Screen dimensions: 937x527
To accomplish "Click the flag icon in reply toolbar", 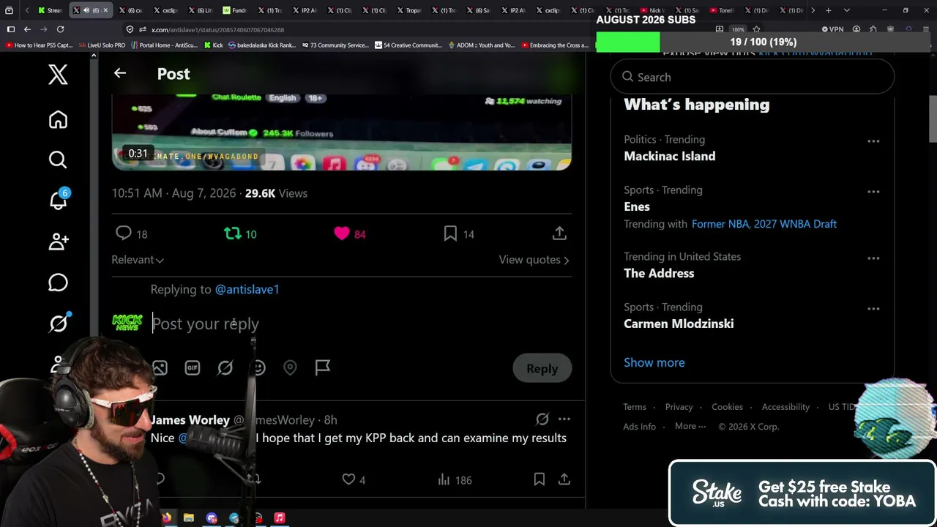I will coord(323,367).
